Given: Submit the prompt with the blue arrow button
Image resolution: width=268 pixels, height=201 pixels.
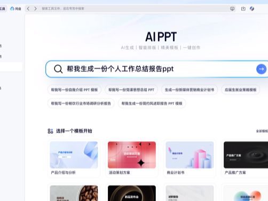Looking at the screenshot, I should 261,69.
